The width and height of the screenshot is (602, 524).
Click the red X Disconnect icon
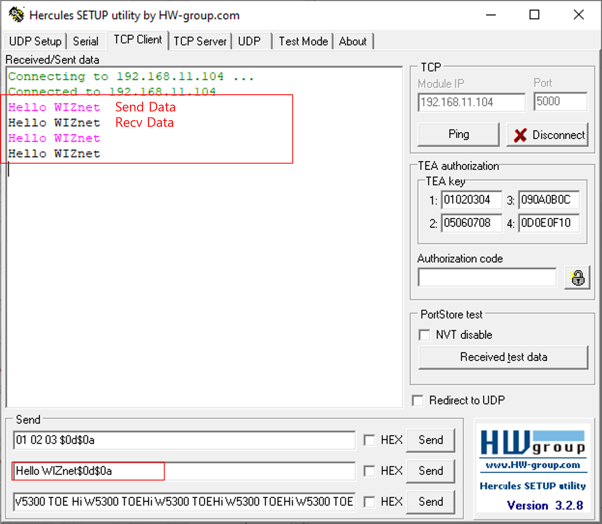(x=520, y=135)
